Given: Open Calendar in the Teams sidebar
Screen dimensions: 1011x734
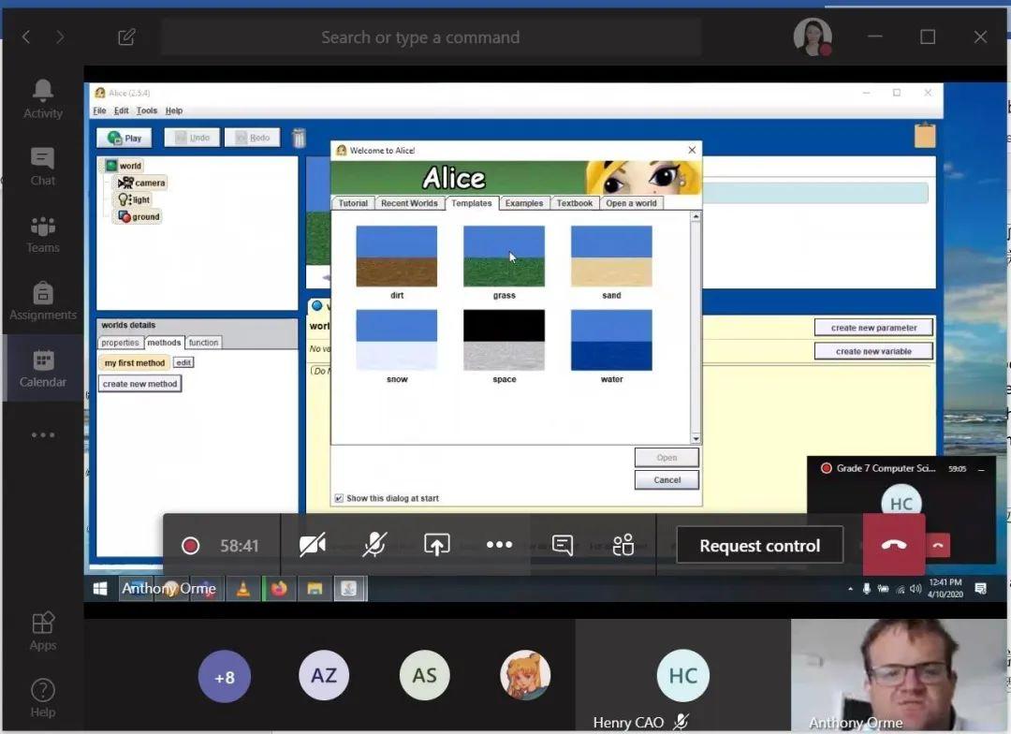Looking at the screenshot, I should (x=42, y=368).
